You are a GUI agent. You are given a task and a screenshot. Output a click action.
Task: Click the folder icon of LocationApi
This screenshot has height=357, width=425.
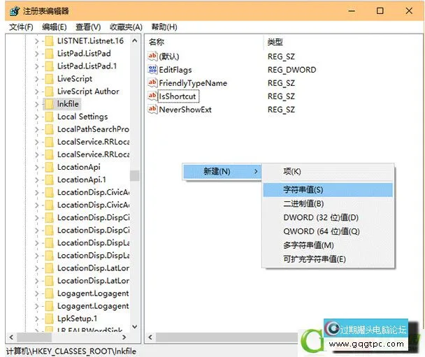tap(50, 168)
